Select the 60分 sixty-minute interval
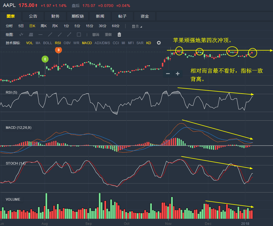Screen dimensions: 273x226 [116, 26]
